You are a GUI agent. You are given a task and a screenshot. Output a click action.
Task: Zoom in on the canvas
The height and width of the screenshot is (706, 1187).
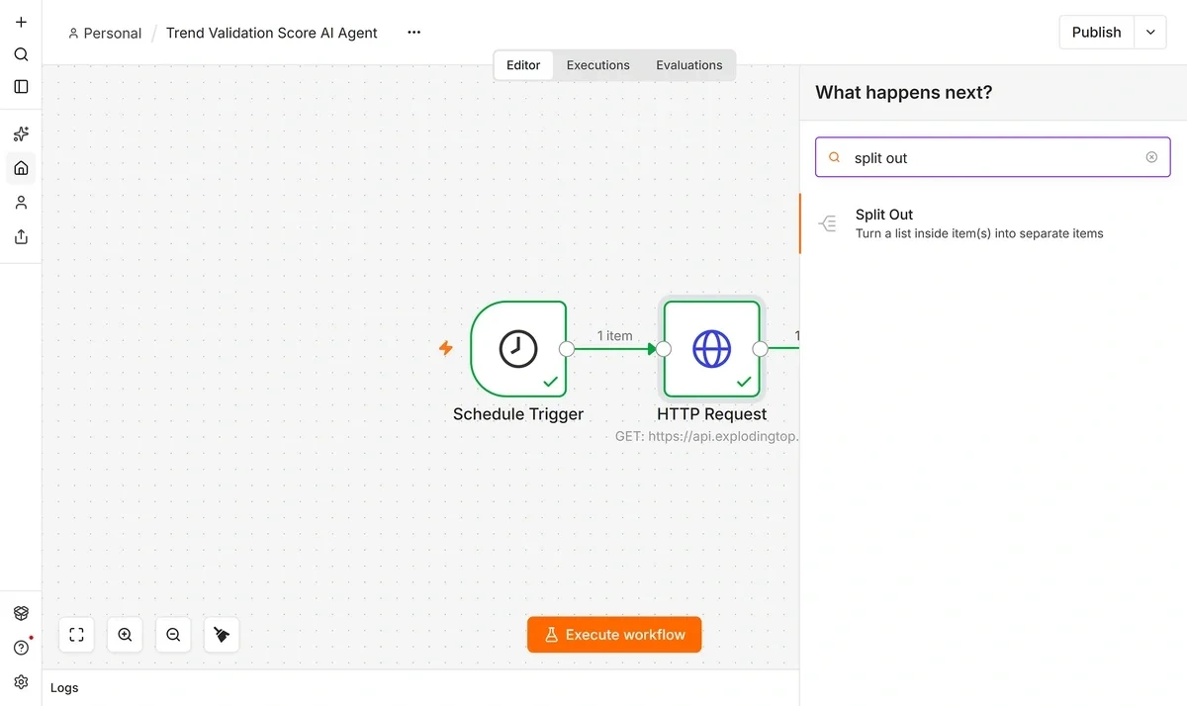125,635
